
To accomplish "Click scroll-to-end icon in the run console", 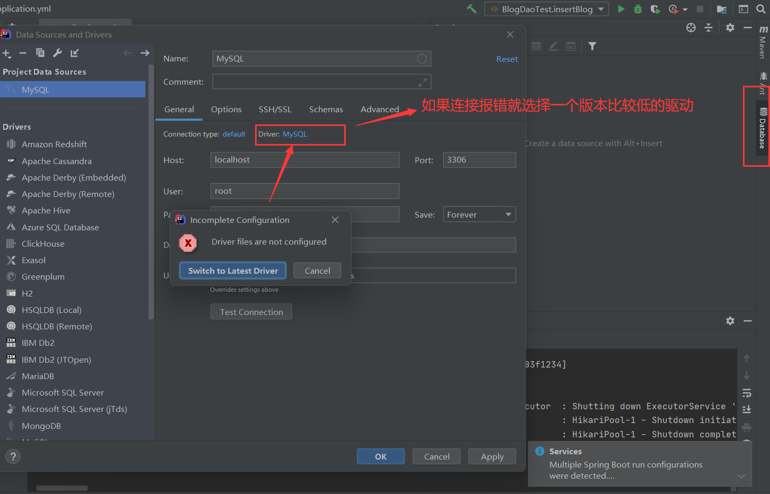I will pos(747,409).
